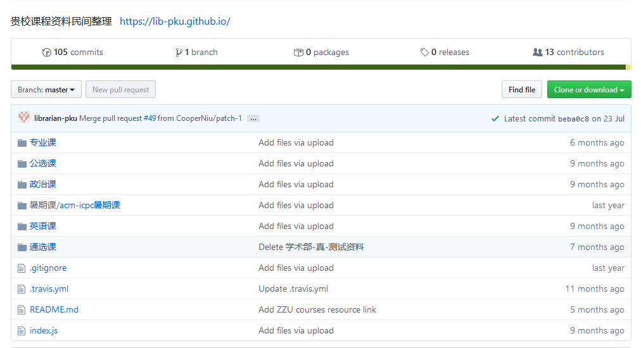Click the contributors people icon
This screenshot has height=348, width=641.
coord(538,53)
